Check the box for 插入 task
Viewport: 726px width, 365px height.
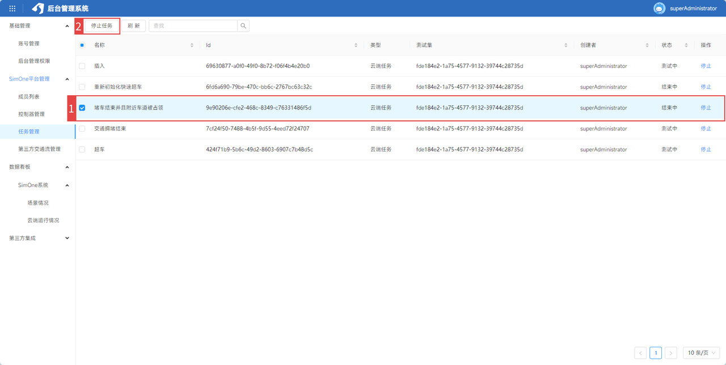tap(82, 66)
